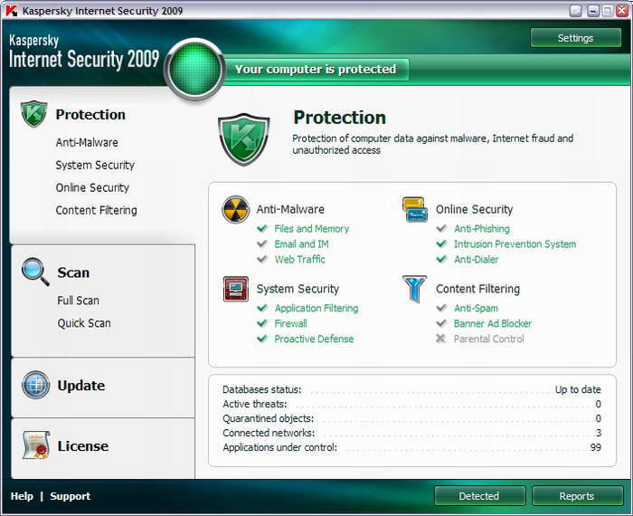The width and height of the screenshot is (633, 516).
Task: Start a Quick Scan from sidebar
Action: (x=84, y=323)
